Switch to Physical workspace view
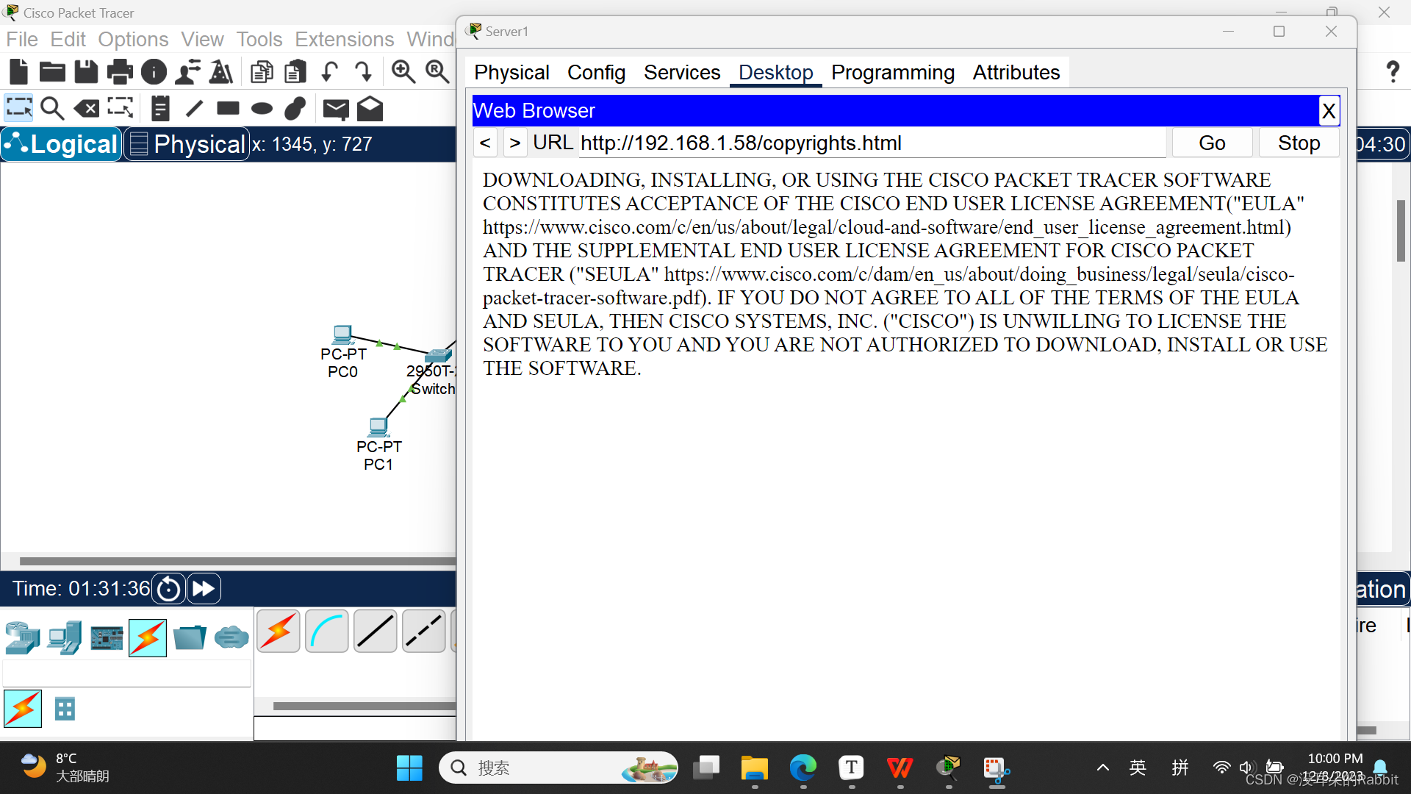 pos(187,144)
